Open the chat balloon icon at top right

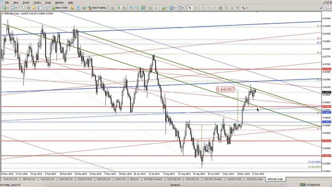point(328,8)
